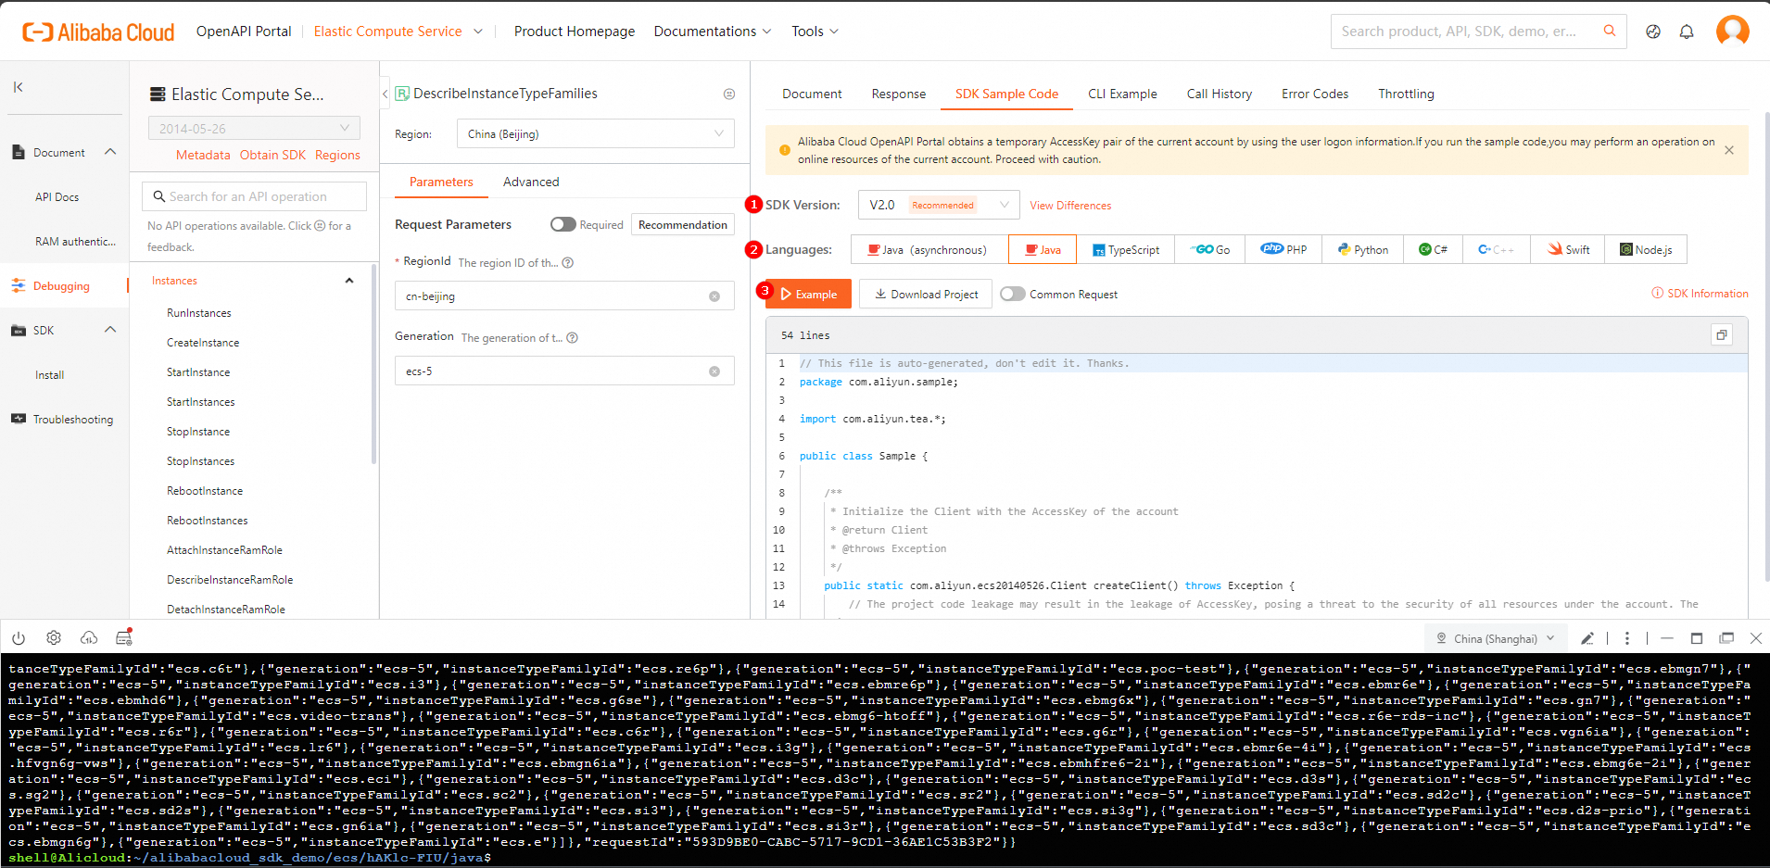Collapse the SDK sidebar section chevron

coord(110,330)
